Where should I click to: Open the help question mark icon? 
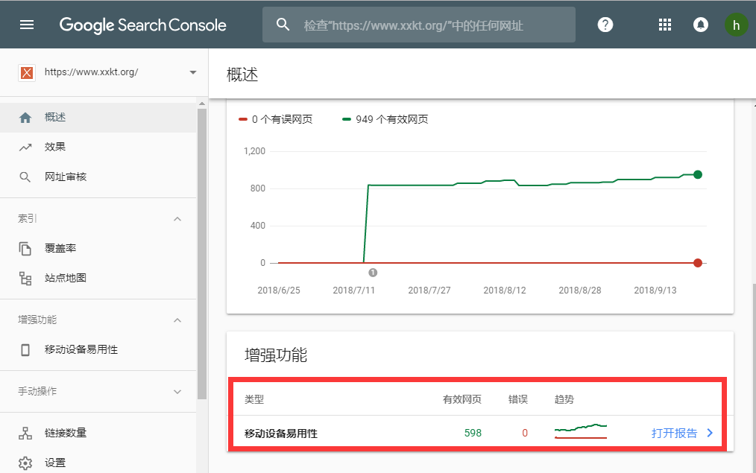point(605,25)
